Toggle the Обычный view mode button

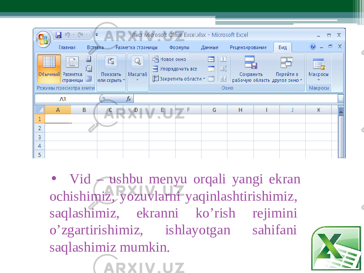click(x=49, y=69)
